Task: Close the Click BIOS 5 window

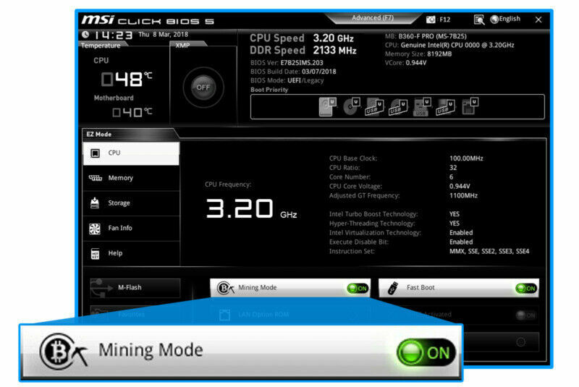Action: point(538,20)
